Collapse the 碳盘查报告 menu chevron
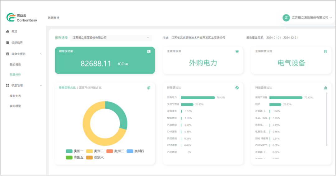Viewport: 336px width, 176px height. (x=41, y=54)
